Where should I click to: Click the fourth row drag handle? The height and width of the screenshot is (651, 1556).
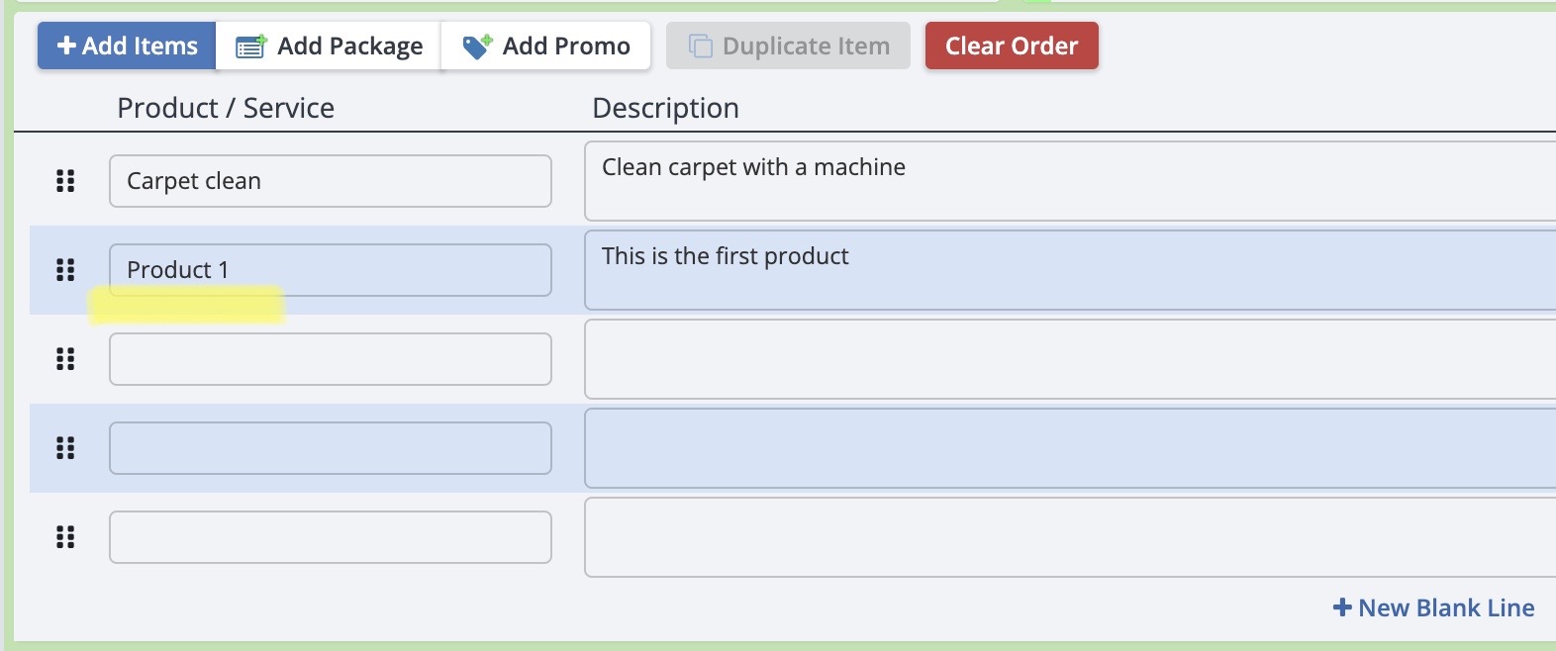(65, 448)
